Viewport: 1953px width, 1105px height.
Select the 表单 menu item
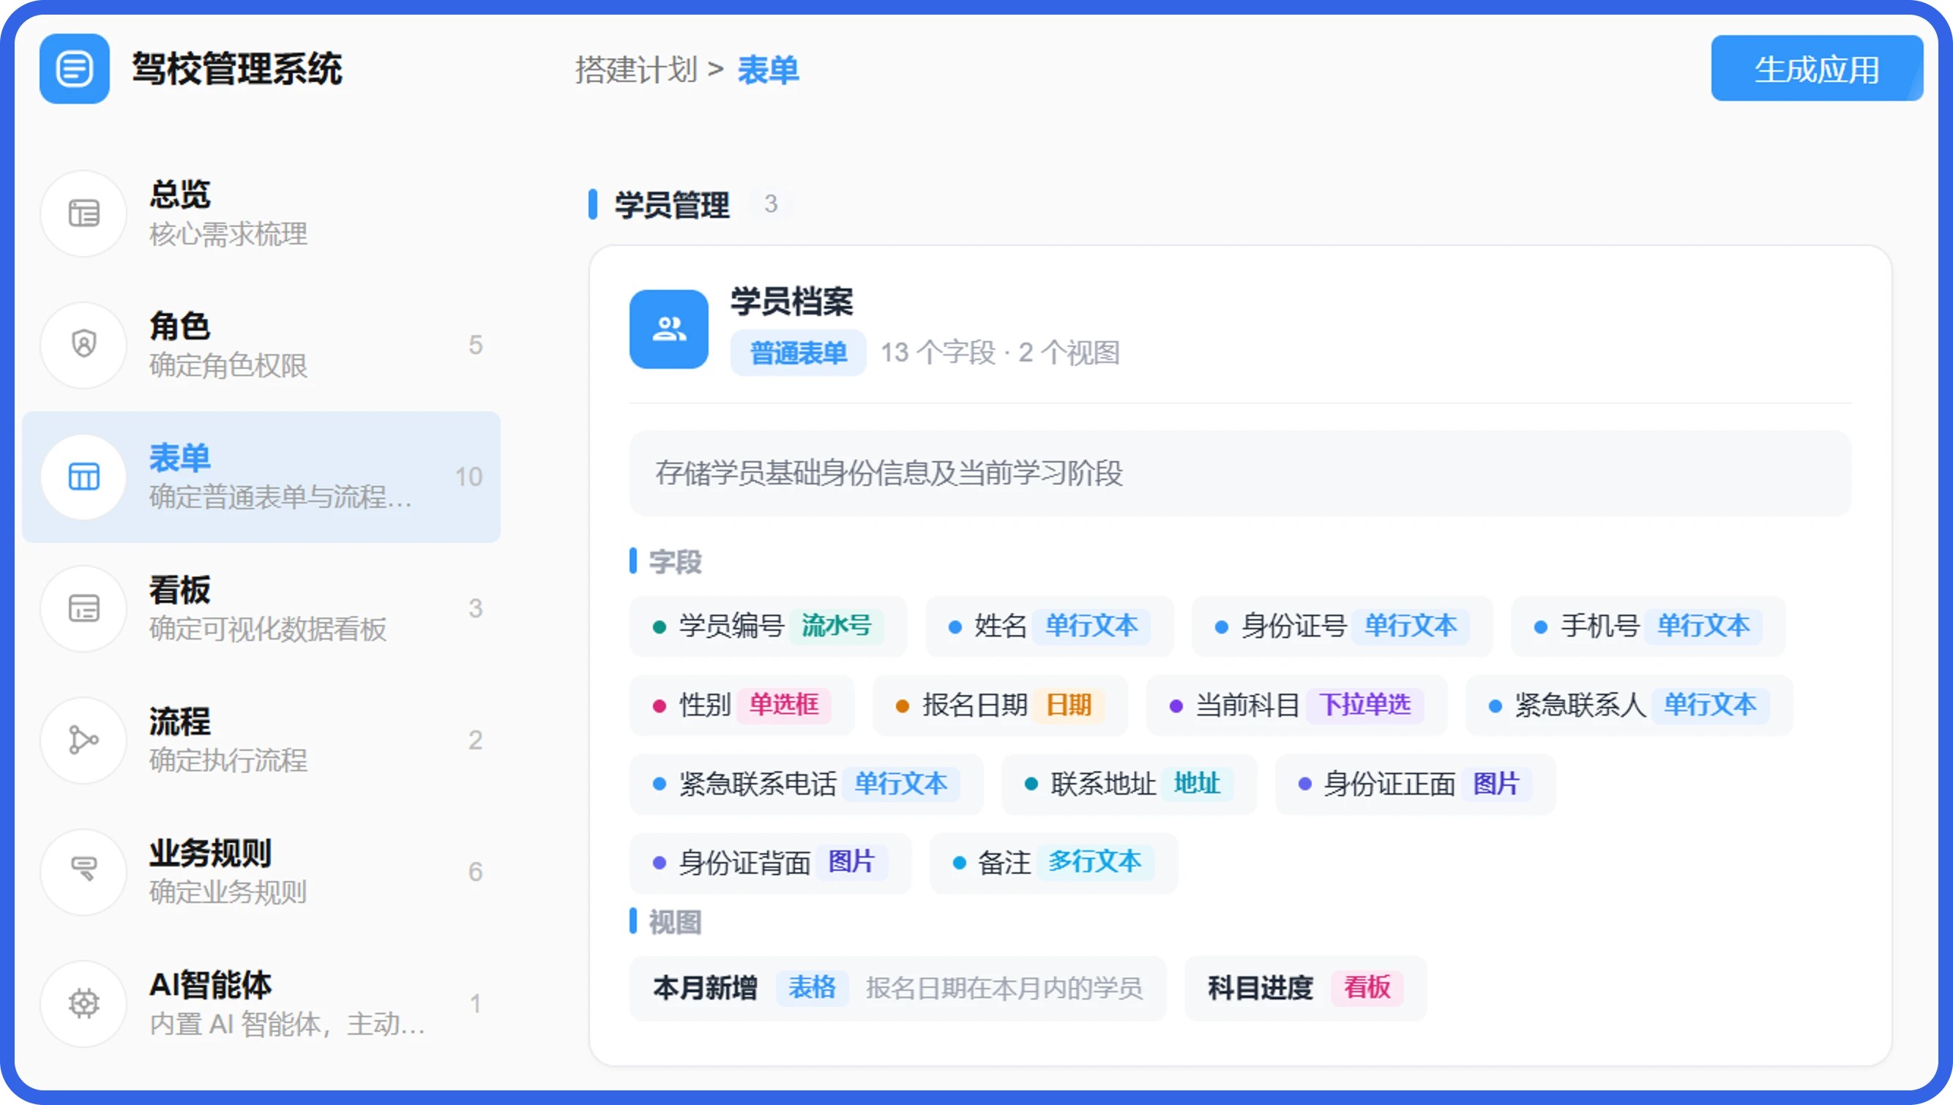coord(261,476)
